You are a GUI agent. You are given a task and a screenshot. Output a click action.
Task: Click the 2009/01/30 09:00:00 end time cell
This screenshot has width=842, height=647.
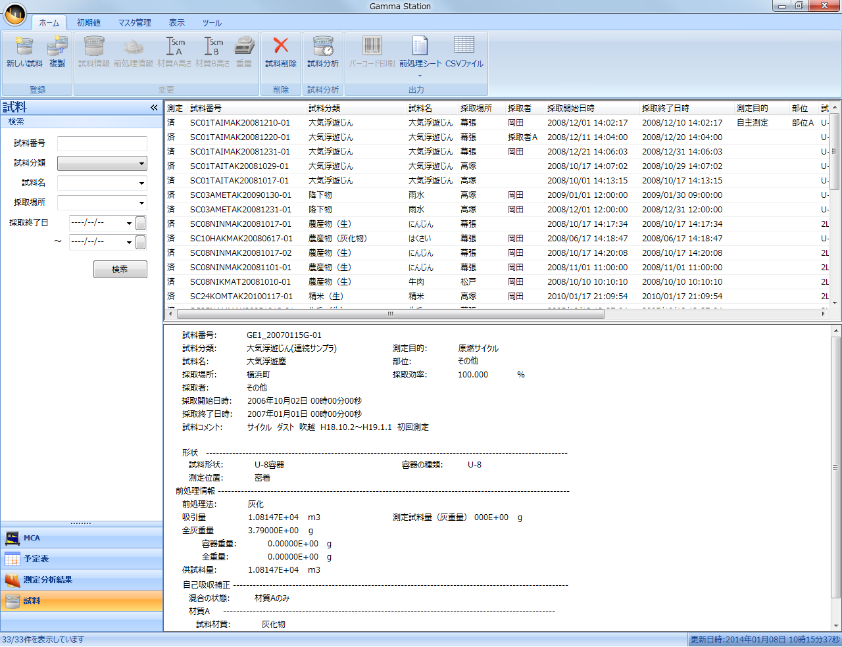coord(682,195)
